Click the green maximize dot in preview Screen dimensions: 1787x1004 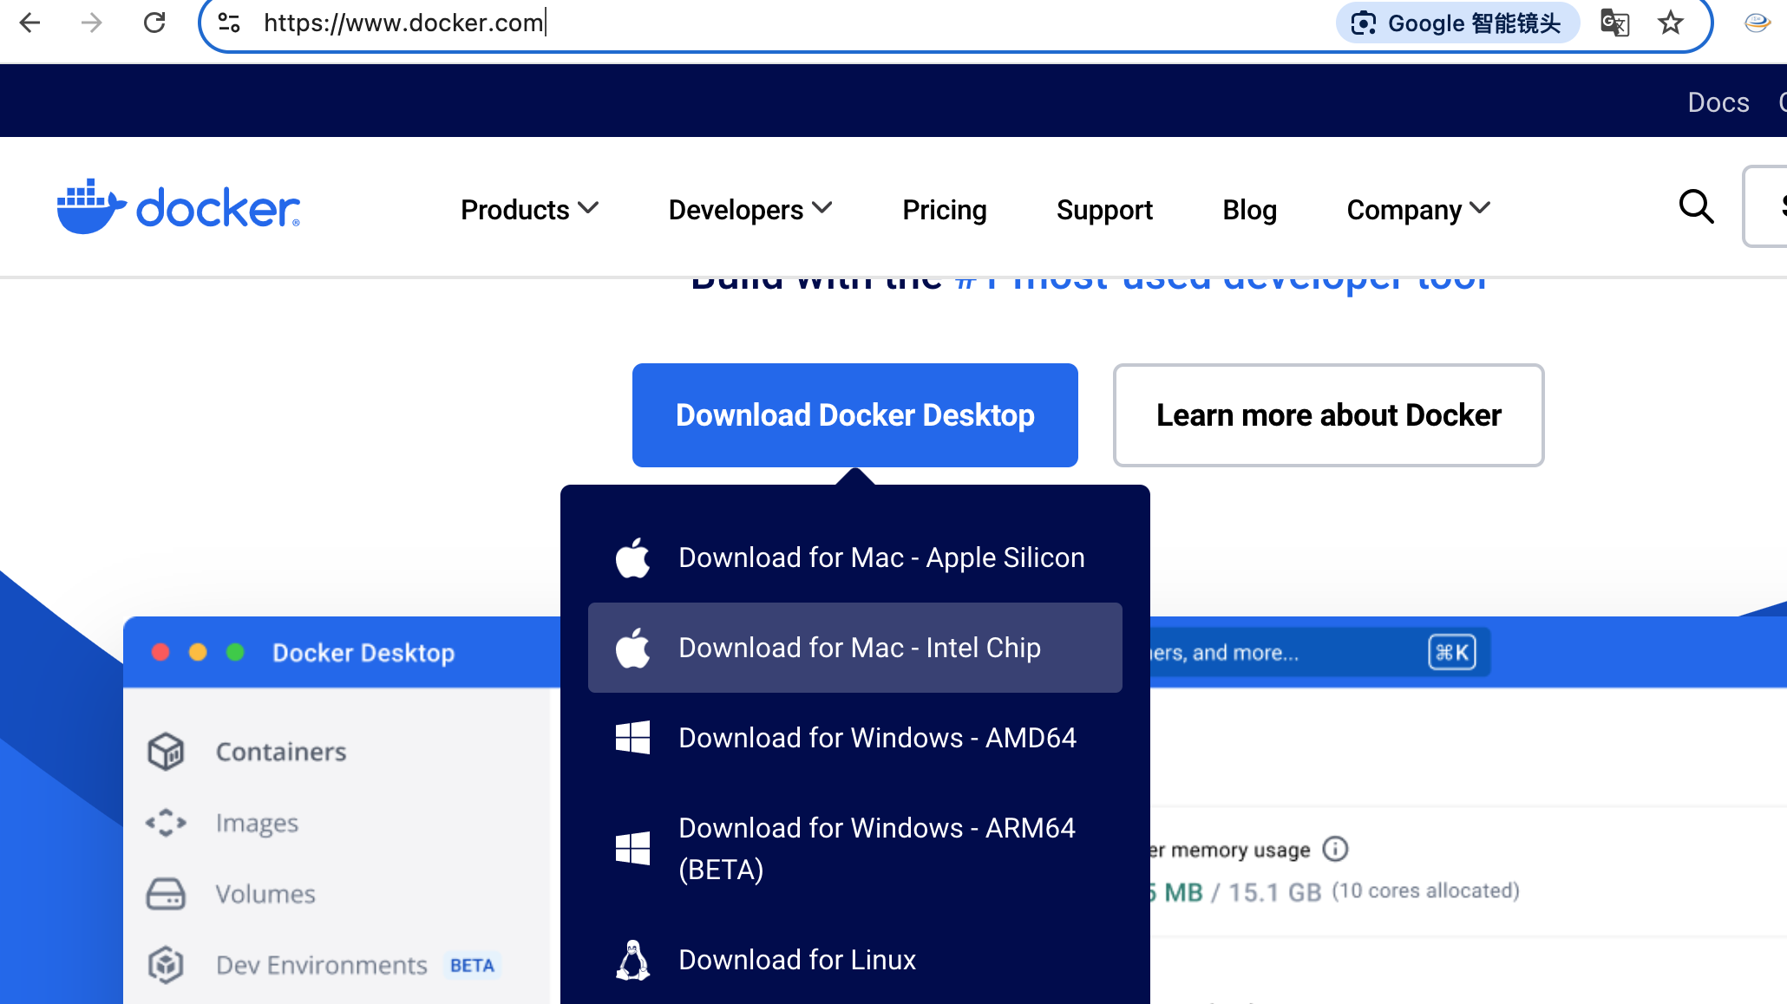pos(235,652)
